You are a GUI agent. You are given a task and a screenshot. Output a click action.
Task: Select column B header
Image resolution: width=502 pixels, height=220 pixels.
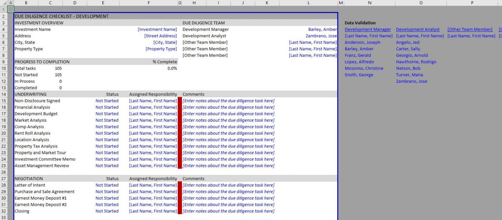26,3
